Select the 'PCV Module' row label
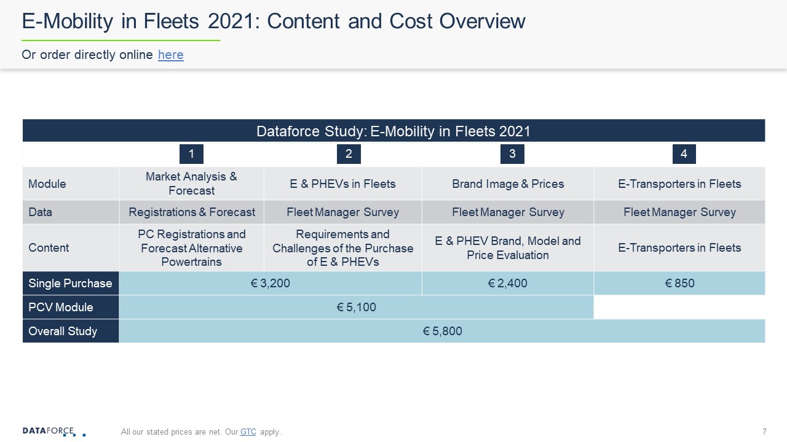This screenshot has width=787, height=442. [x=71, y=307]
